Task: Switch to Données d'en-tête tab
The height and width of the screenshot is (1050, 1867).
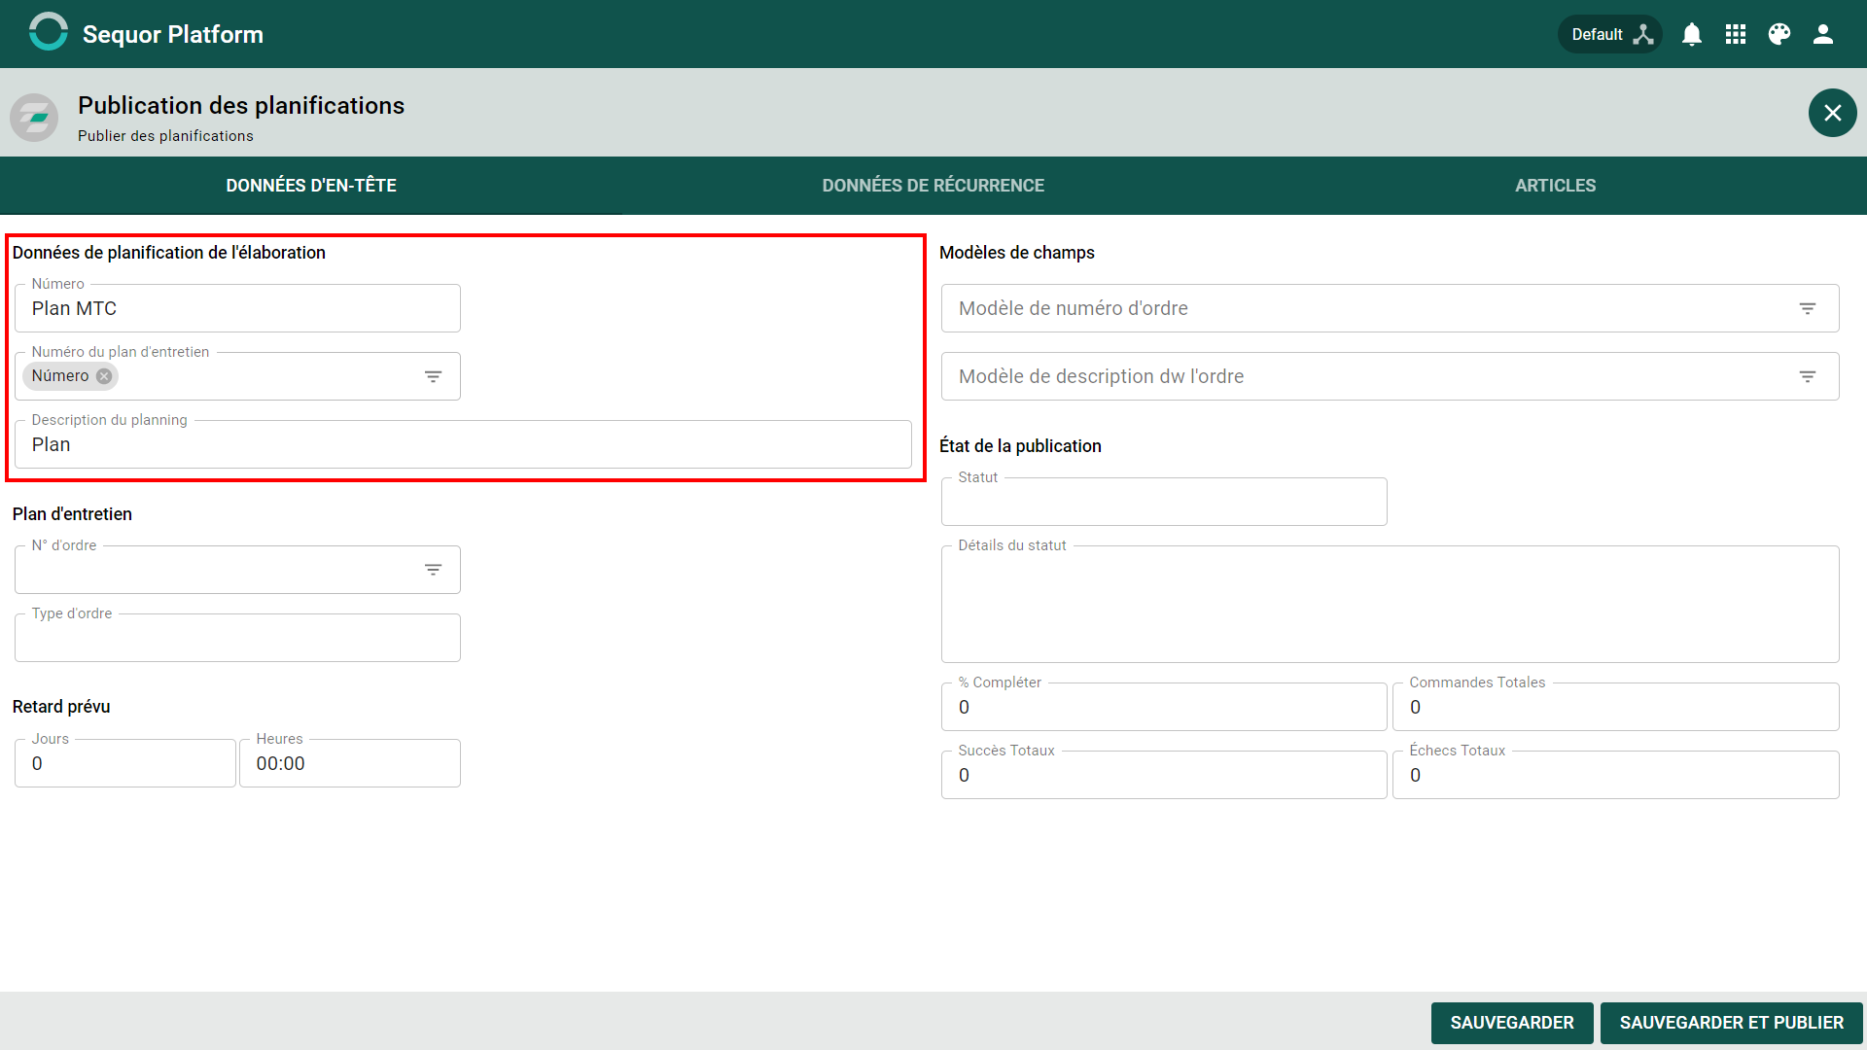Action: [311, 186]
